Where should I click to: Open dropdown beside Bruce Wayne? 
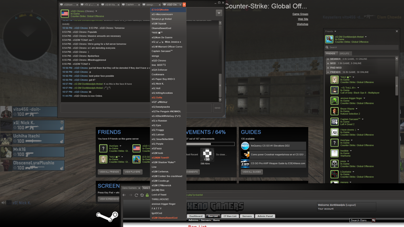[357, 109]
